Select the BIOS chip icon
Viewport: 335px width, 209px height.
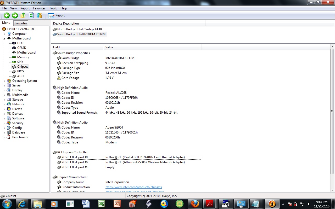point(14,71)
